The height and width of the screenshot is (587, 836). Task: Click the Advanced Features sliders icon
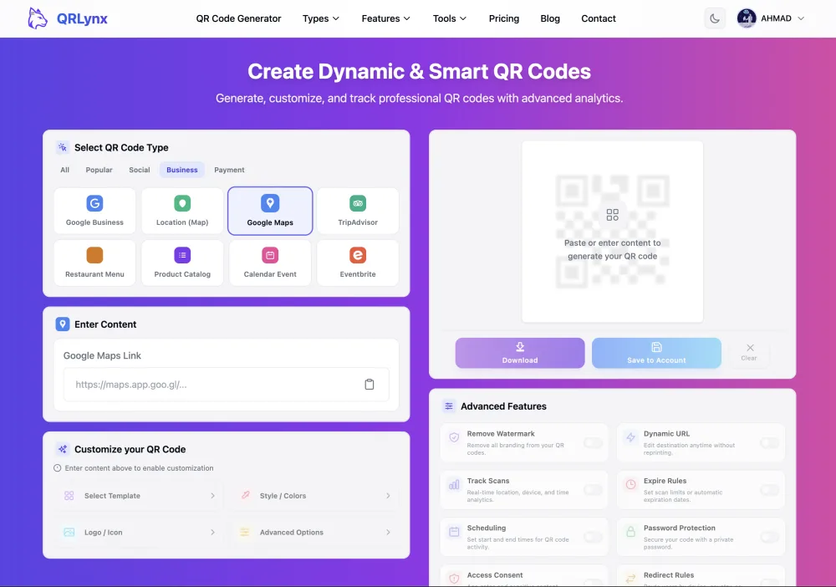pyautogui.click(x=449, y=406)
